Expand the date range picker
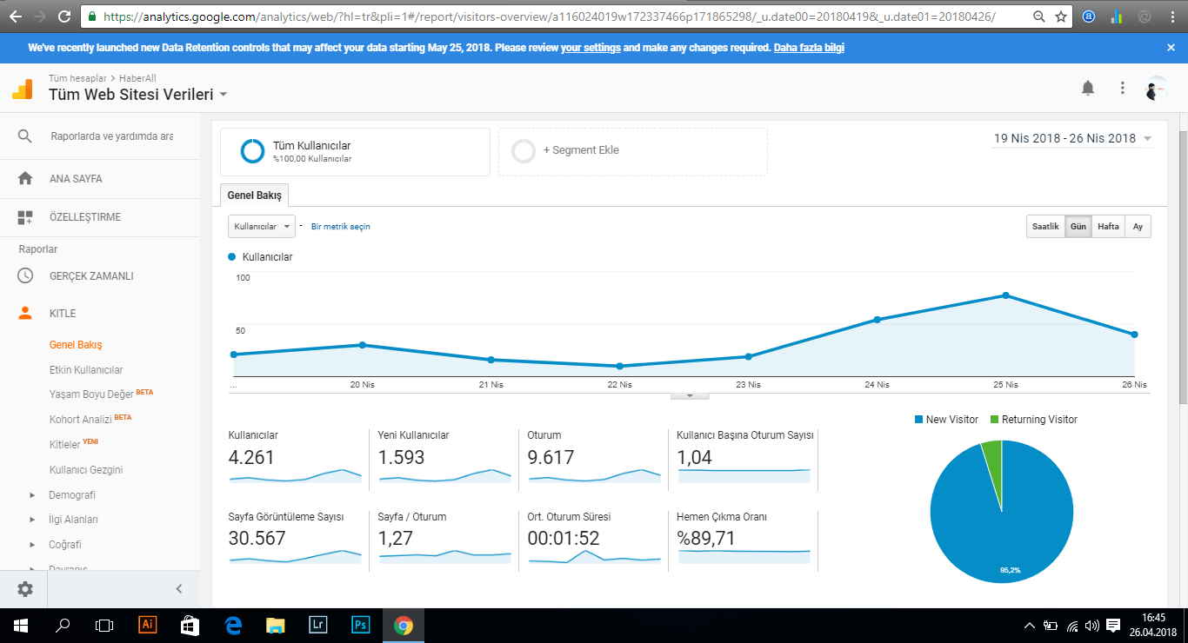Screen dimensions: 1188x643 (1073, 138)
